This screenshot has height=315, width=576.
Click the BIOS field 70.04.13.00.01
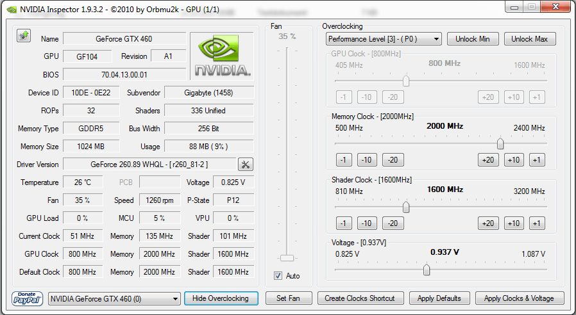[x=124, y=74]
